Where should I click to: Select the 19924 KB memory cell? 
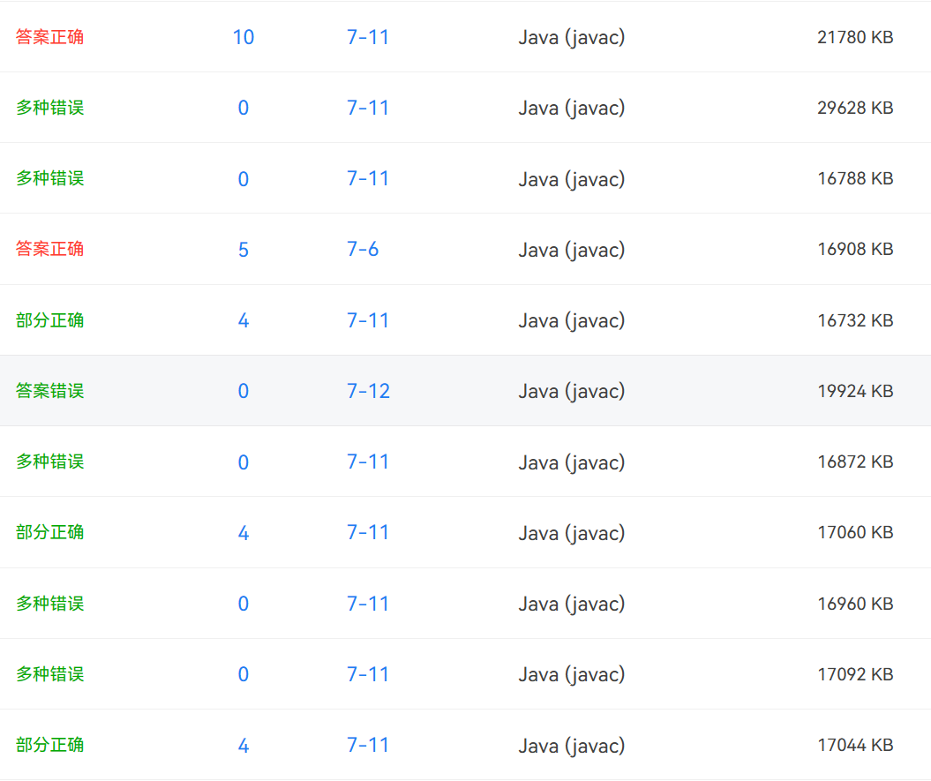pyautogui.click(x=855, y=391)
